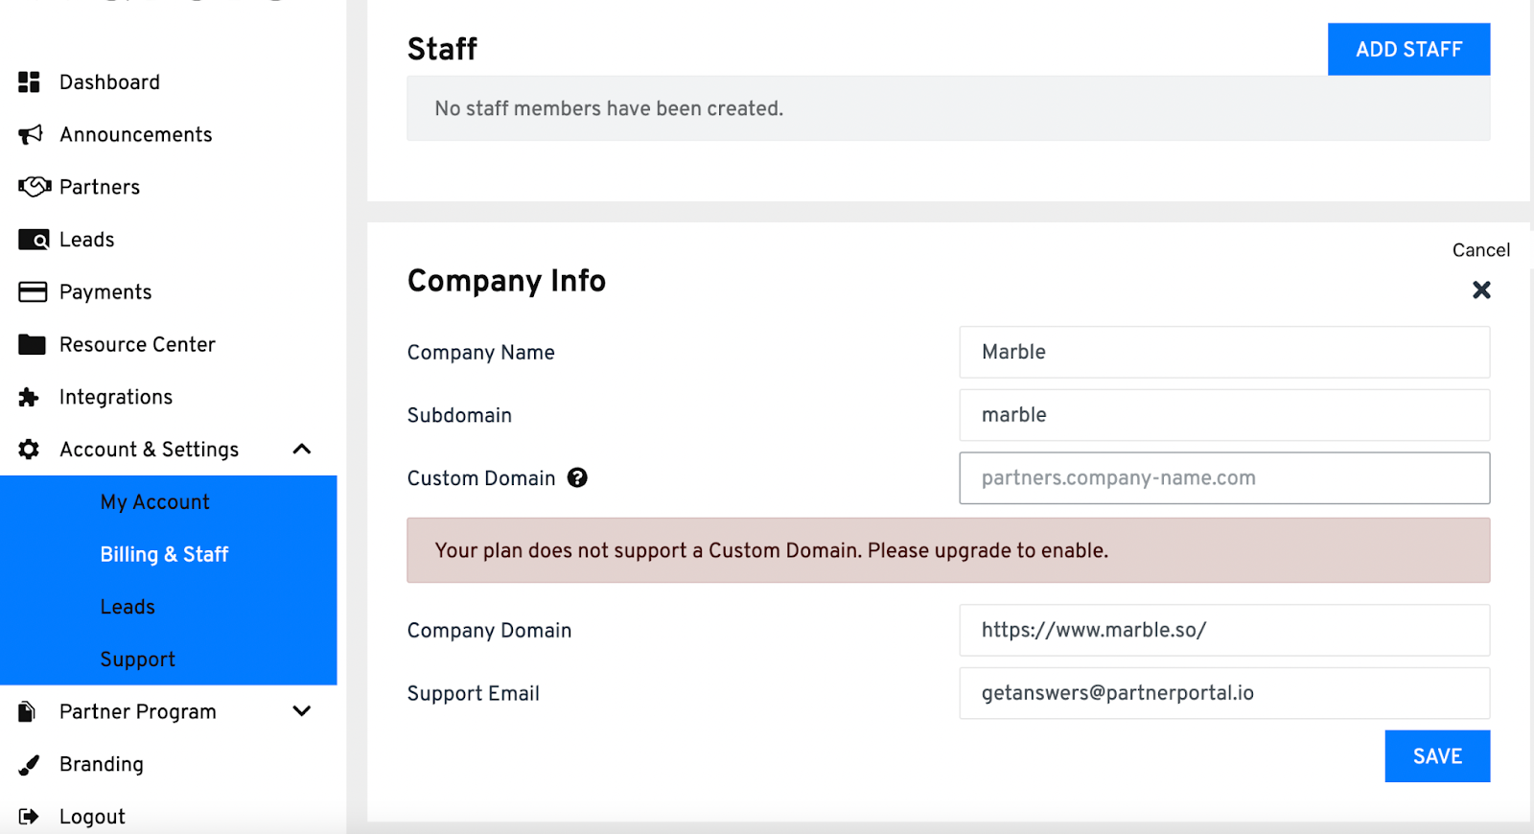Image resolution: width=1534 pixels, height=834 pixels.
Task: Close Company Info editing with X icon
Action: tap(1481, 290)
